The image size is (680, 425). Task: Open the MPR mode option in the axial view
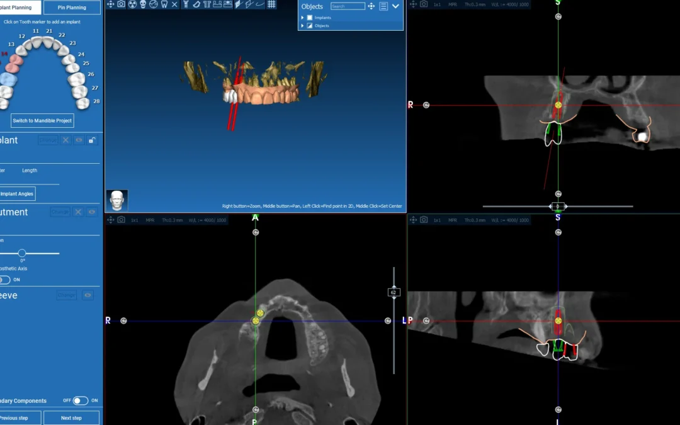150,220
